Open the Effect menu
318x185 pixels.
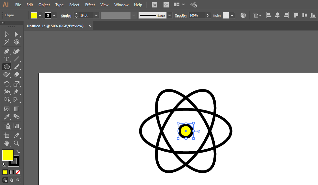click(90, 5)
